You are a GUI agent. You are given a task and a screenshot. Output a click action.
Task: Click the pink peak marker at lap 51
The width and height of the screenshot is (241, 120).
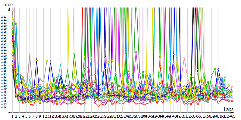(184, 57)
